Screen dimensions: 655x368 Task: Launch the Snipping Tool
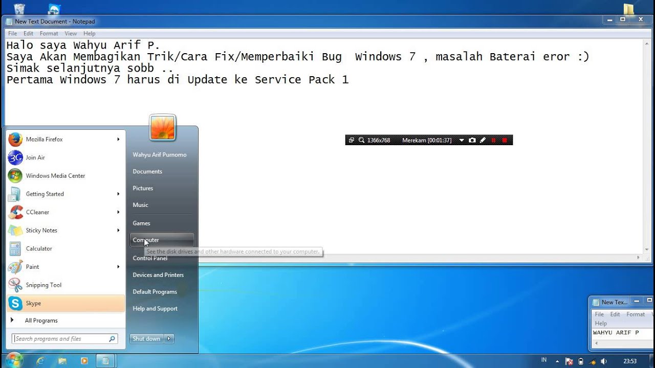pos(65,285)
